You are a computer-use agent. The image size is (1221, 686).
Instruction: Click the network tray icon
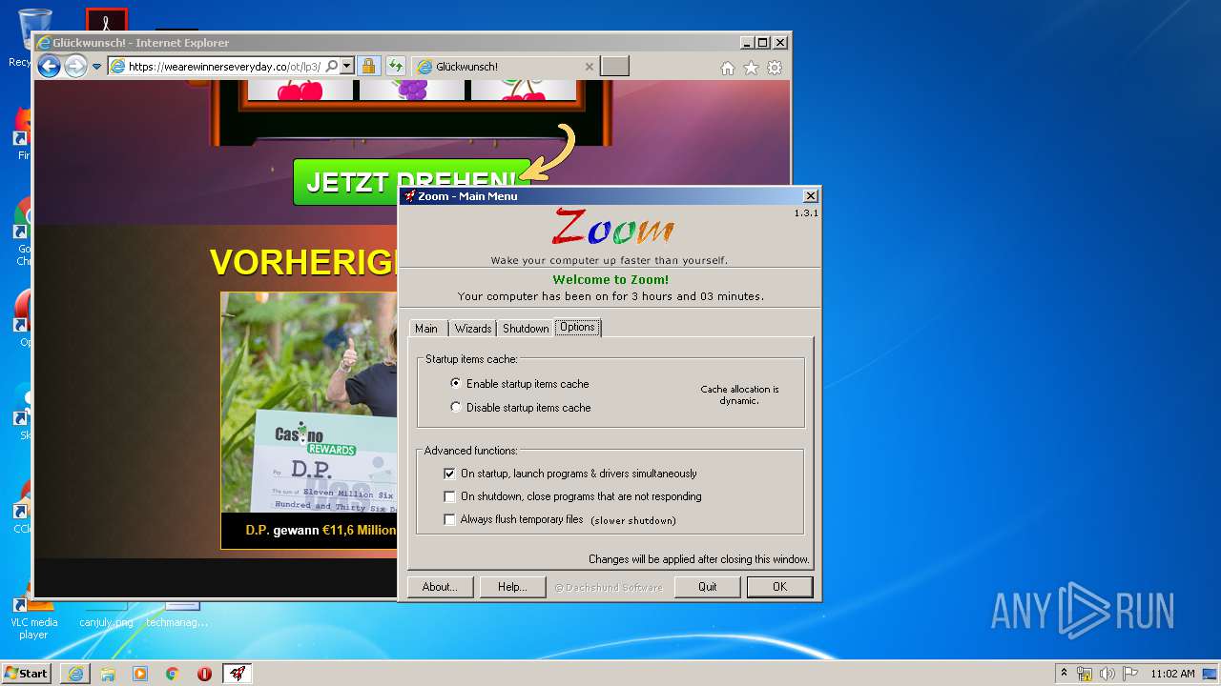coord(1085,674)
